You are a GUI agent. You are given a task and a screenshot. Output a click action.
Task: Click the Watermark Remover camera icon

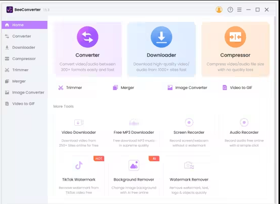[189, 165]
